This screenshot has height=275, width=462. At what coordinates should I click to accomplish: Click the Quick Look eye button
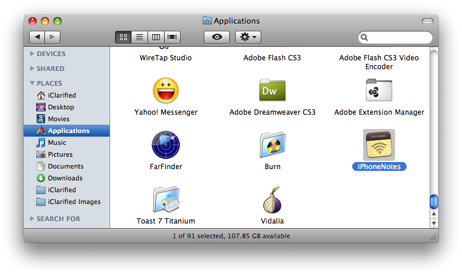[216, 37]
